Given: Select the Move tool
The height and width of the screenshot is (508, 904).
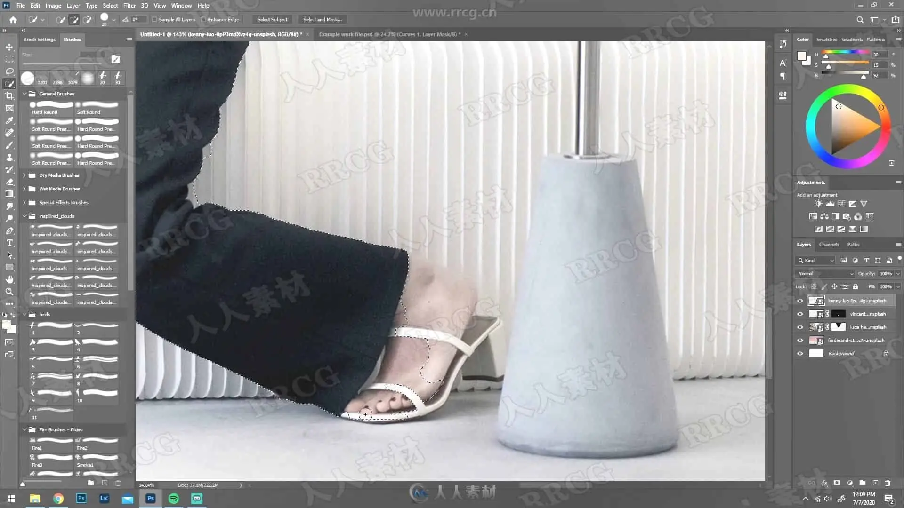Looking at the screenshot, I should pos(9,47).
